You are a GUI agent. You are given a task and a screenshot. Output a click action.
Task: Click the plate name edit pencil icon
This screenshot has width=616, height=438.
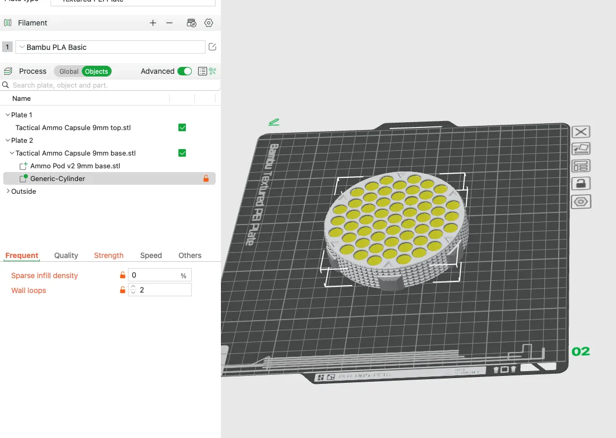[x=274, y=122]
